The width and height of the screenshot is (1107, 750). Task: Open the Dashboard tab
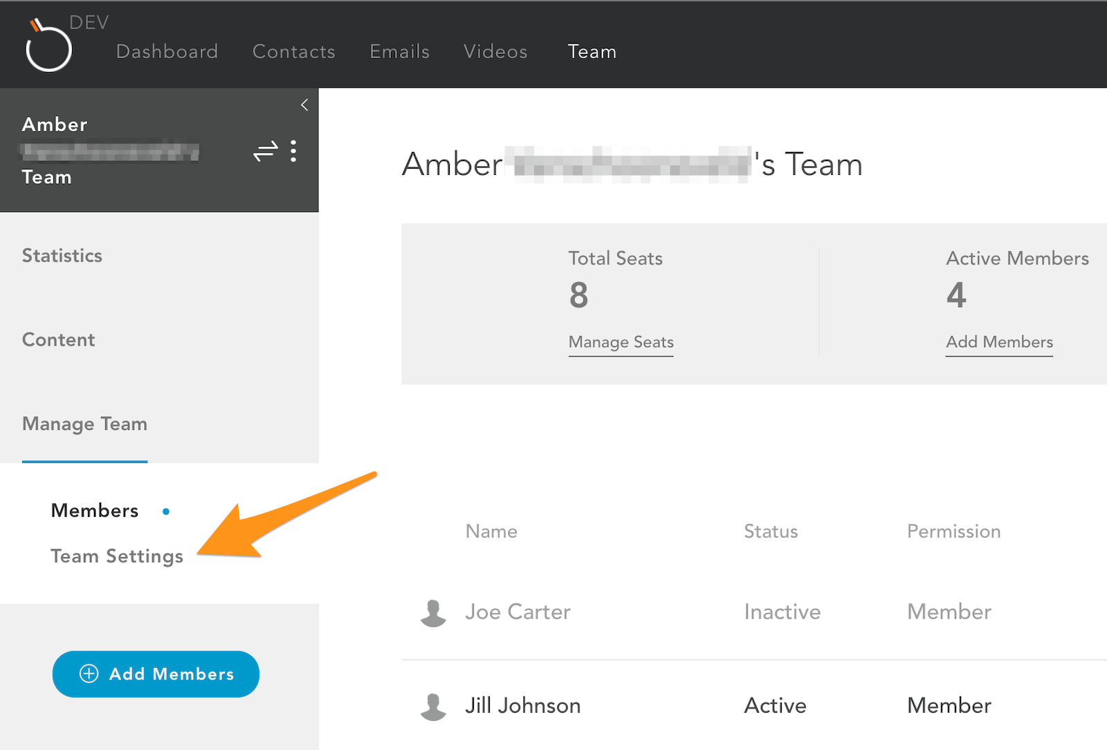coord(167,51)
